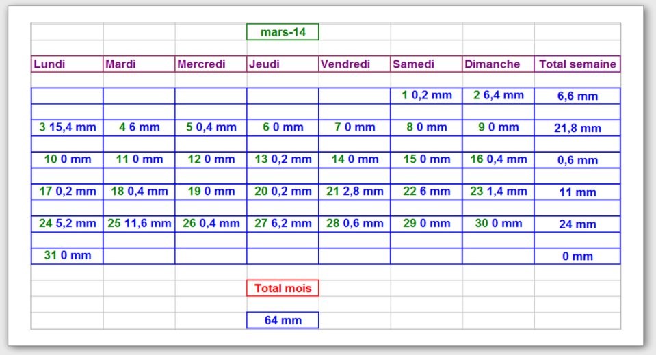Click the weekly total cell 6,6 mm
This screenshot has height=355, width=656.
tap(577, 96)
